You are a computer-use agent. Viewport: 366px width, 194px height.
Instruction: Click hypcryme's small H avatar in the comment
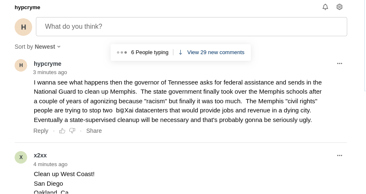(21, 65)
